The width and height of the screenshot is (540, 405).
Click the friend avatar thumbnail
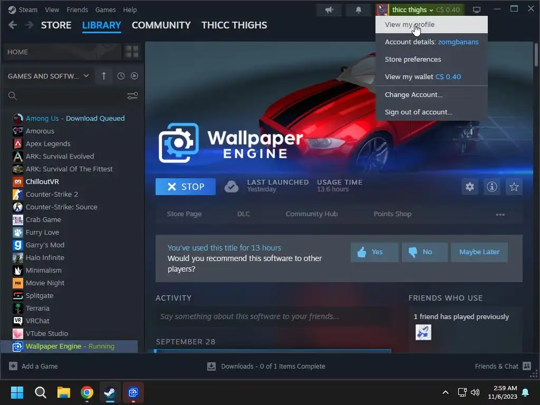click(x=423, y=332)
